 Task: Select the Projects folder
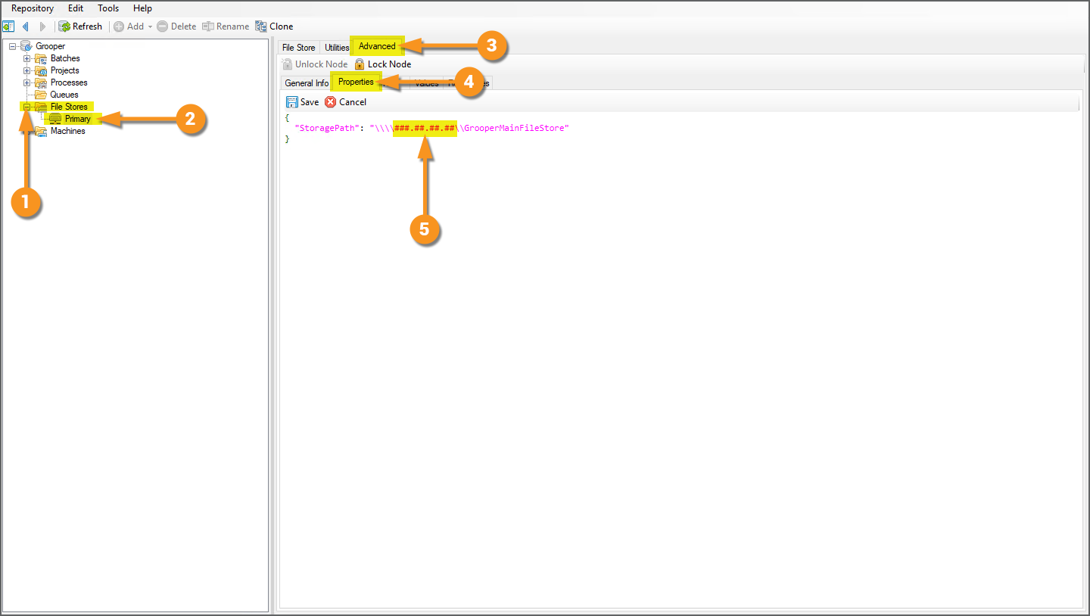65,70
